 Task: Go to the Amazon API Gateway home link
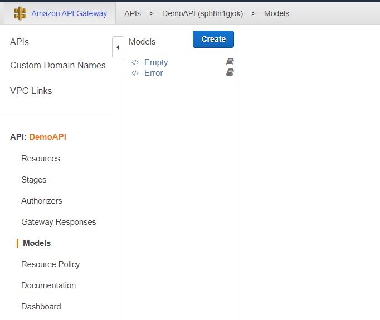point(69,13)
